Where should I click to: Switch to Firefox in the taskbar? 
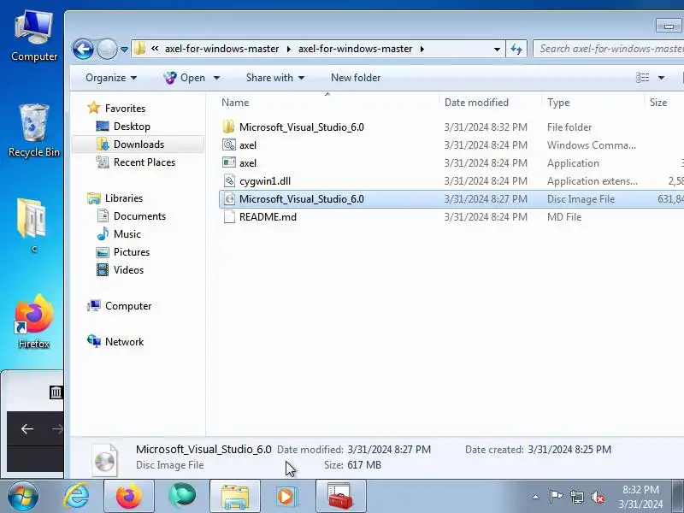(x=129, y=497)
